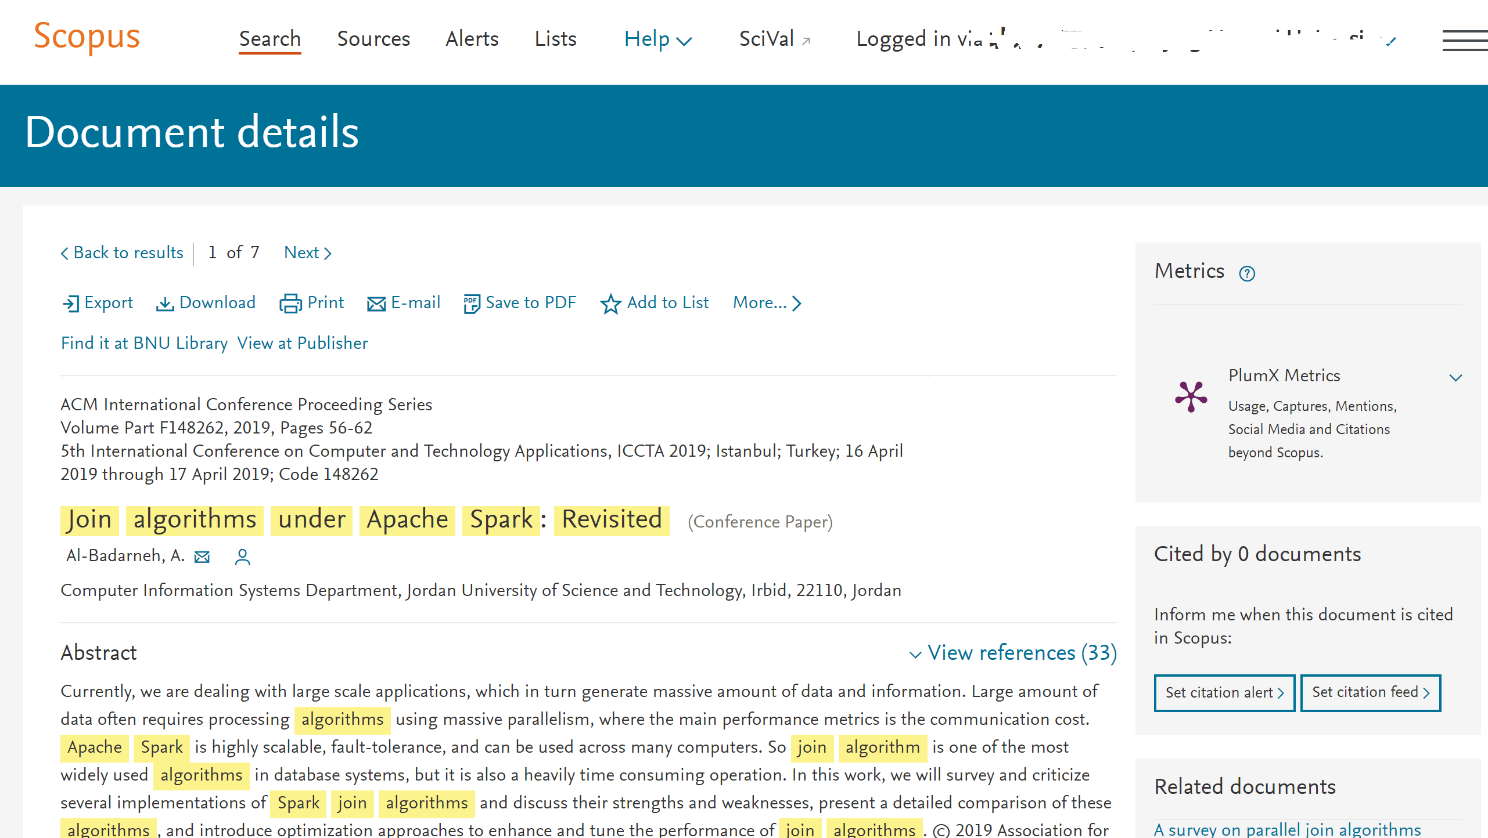The width and height of the screenshot is (1488, 838).
Task: Click the Print icon
Action: pos(290,304)
